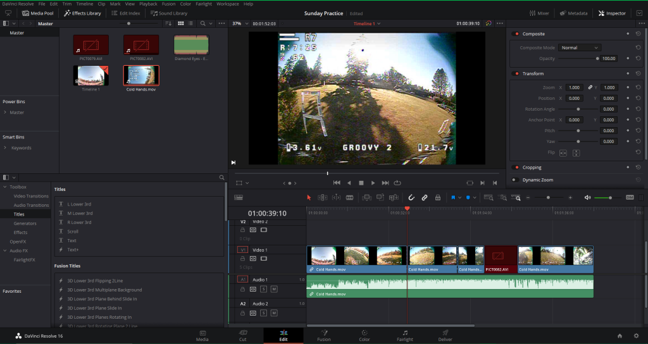648x344 pixels.
Task: Open the Marker color dropdown arrow
Action: [x=475, y=198]
